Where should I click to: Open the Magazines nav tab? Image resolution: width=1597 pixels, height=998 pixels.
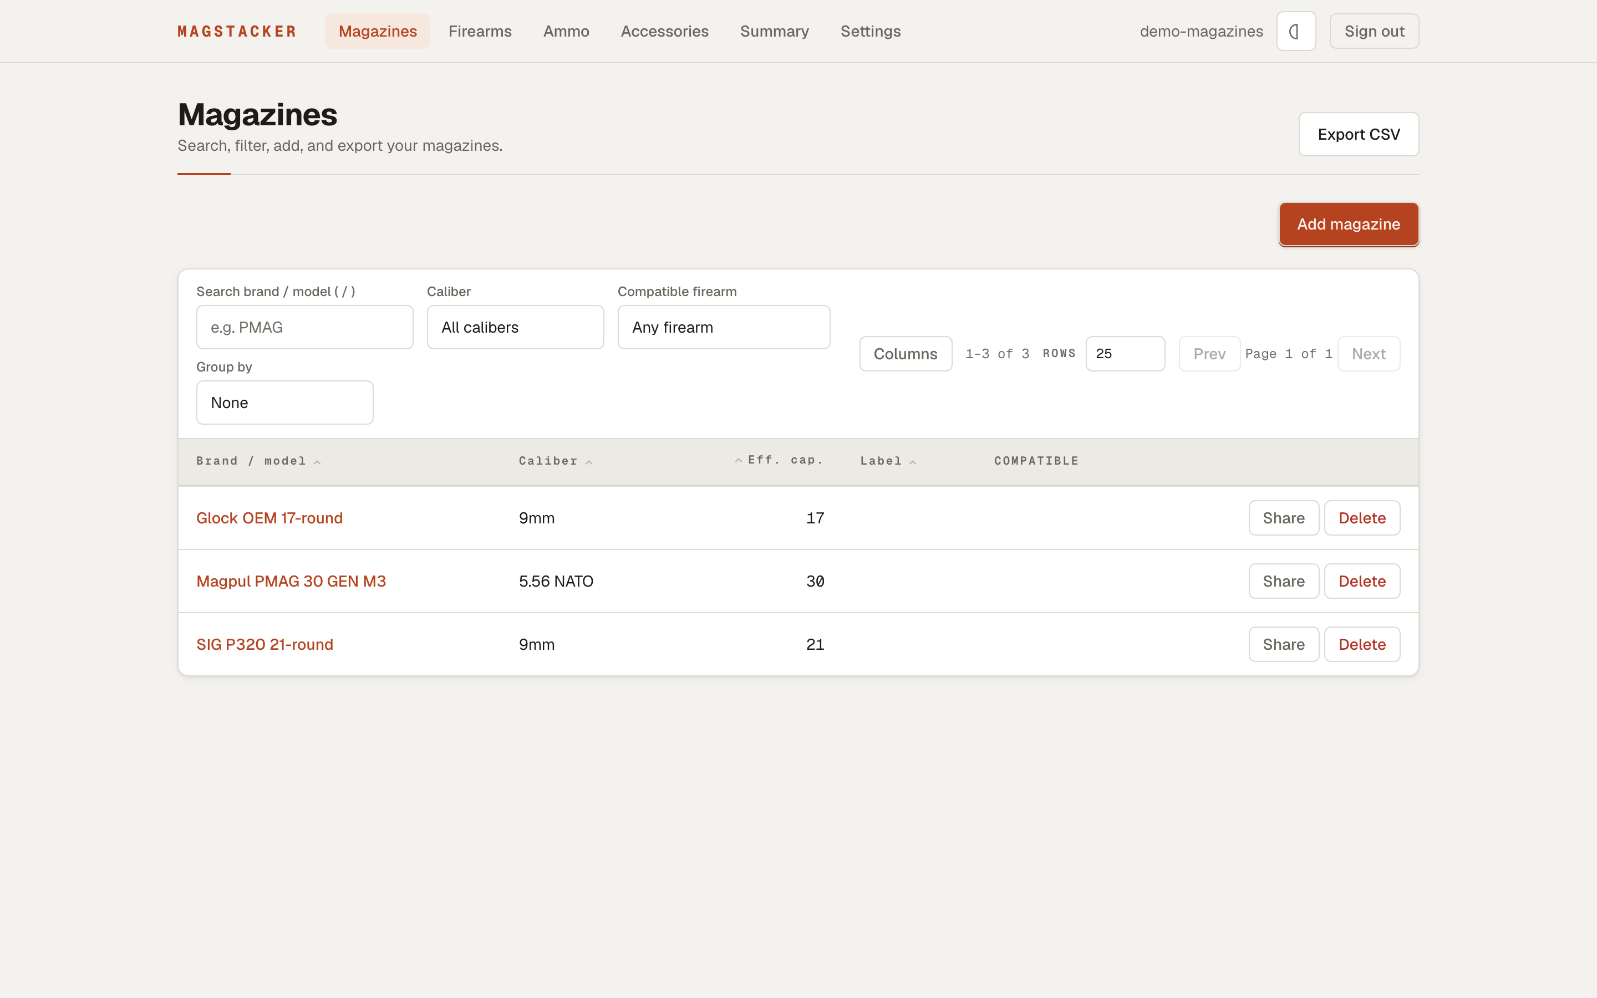[378, 31]
